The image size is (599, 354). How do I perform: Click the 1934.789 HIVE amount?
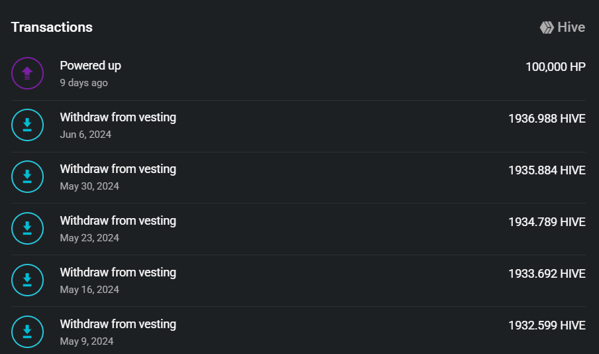(547, 222)
